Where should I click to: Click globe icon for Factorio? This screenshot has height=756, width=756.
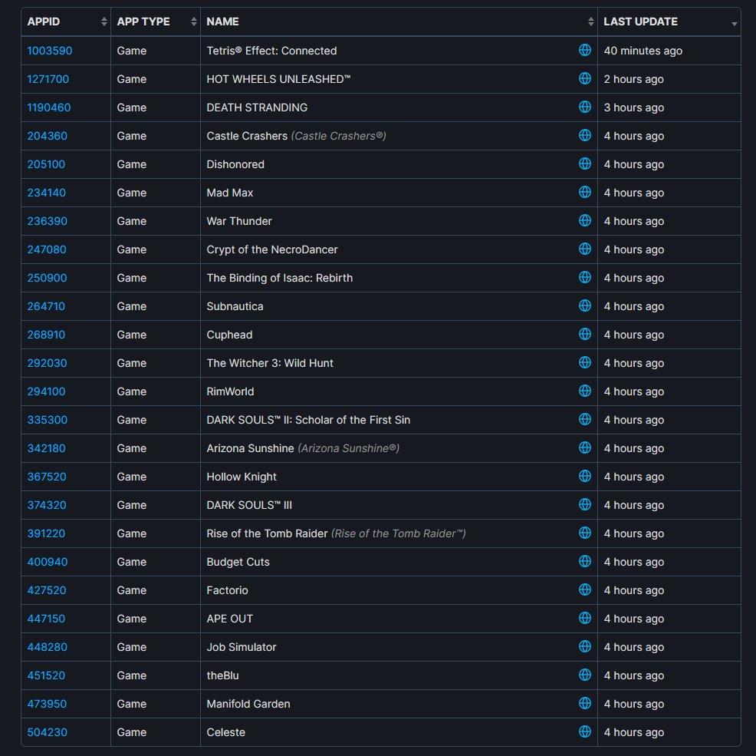click(585, 589)
